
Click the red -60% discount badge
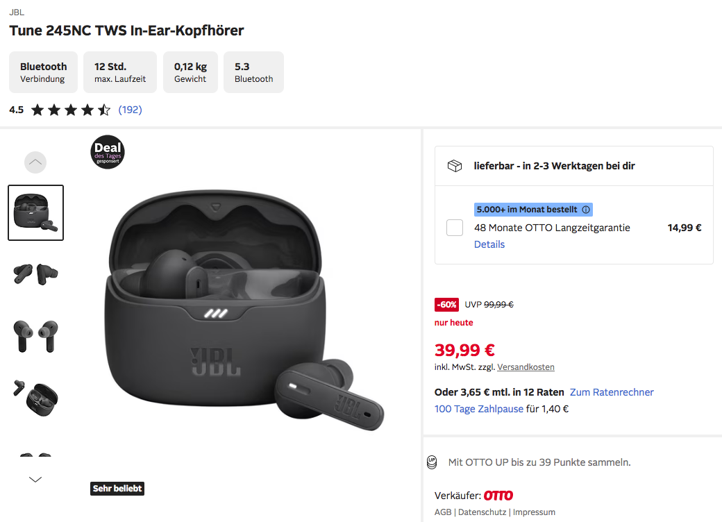[446, 304]
